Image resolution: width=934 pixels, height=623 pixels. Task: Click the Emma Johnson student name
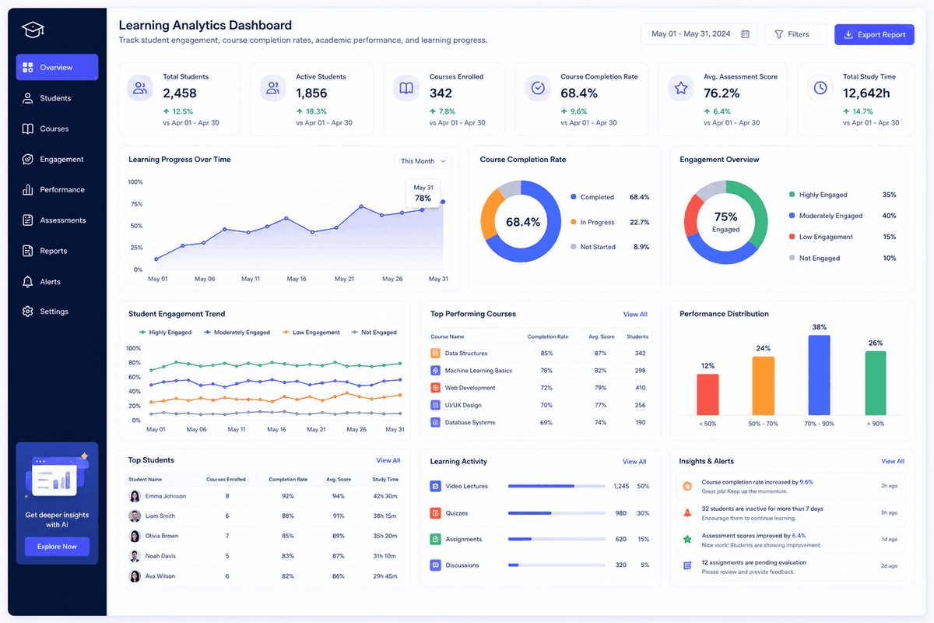[165, 496]
